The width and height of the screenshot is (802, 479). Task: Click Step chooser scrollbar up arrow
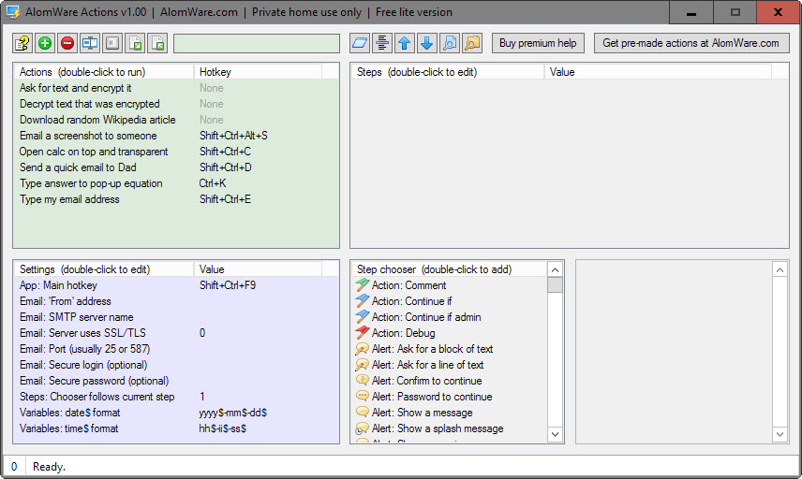[x=555, y=269]
